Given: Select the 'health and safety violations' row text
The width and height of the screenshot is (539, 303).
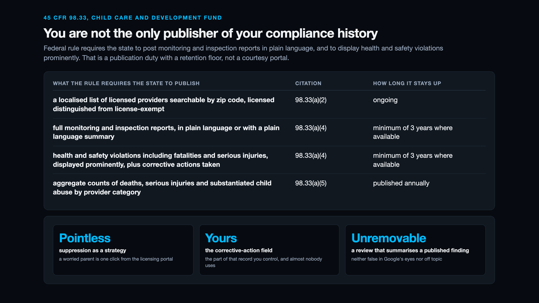Looking at the screenshot, I should click(x=161, y=160).
